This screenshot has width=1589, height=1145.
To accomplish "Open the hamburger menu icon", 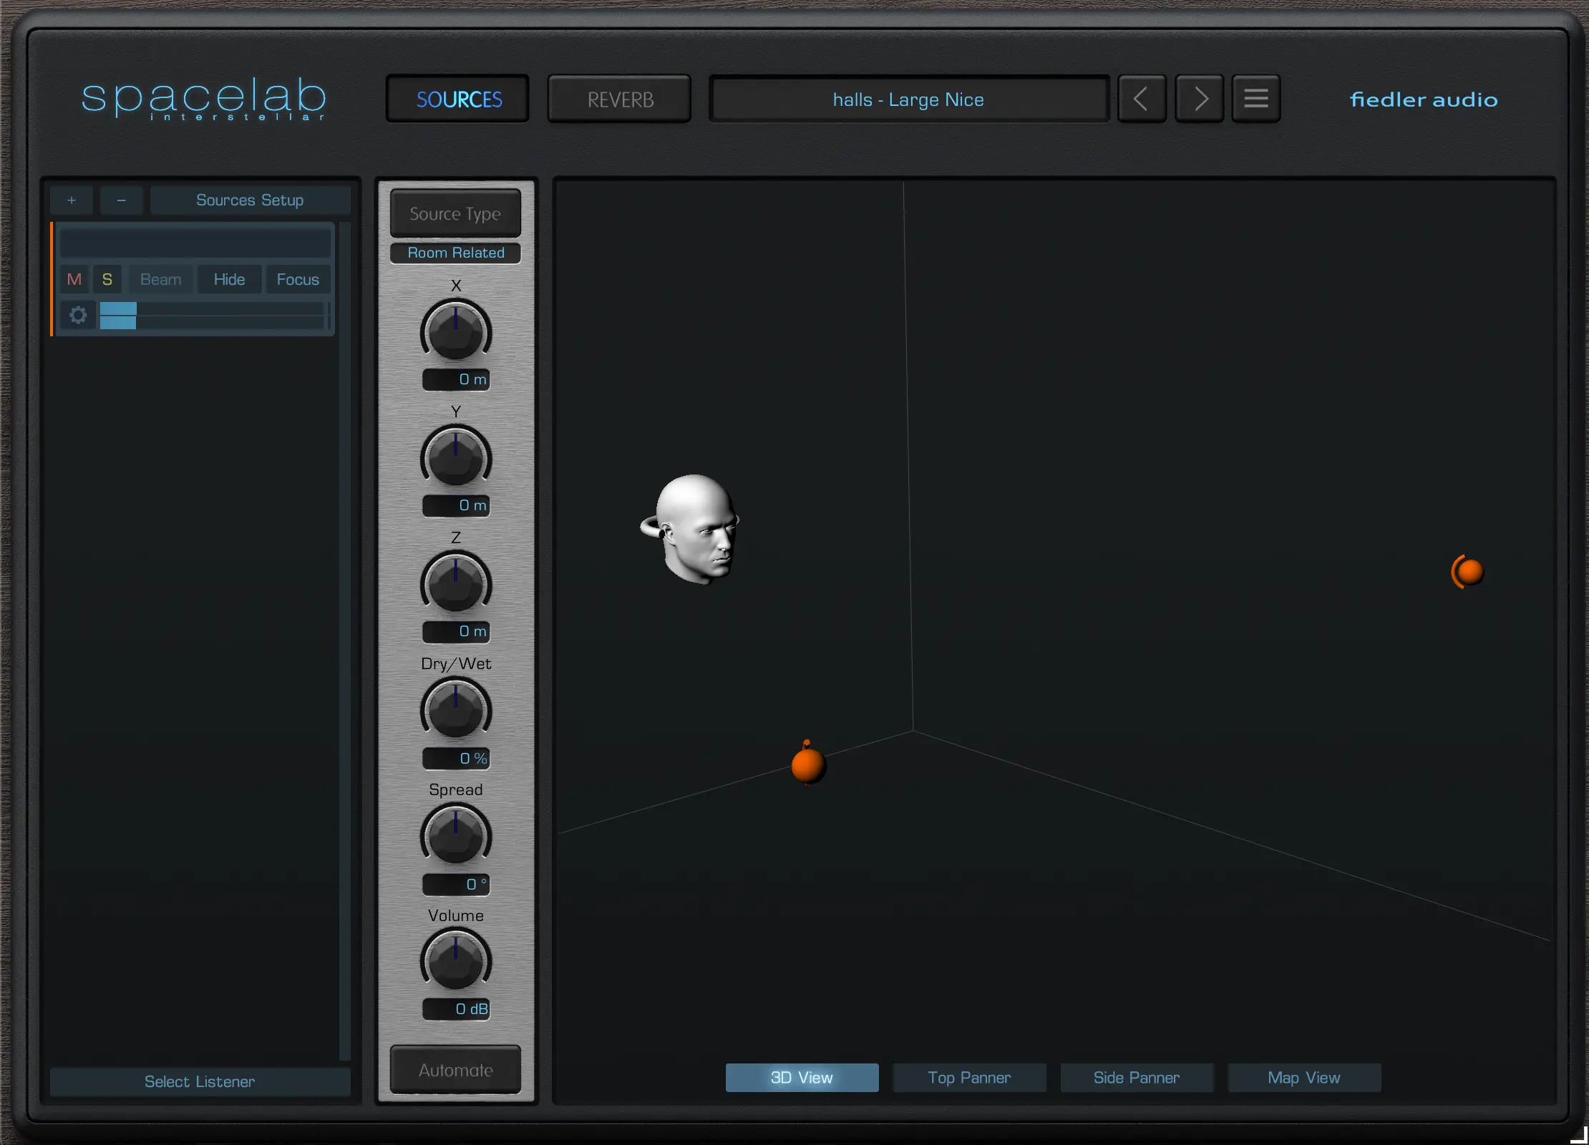I will pos(1255,99).
